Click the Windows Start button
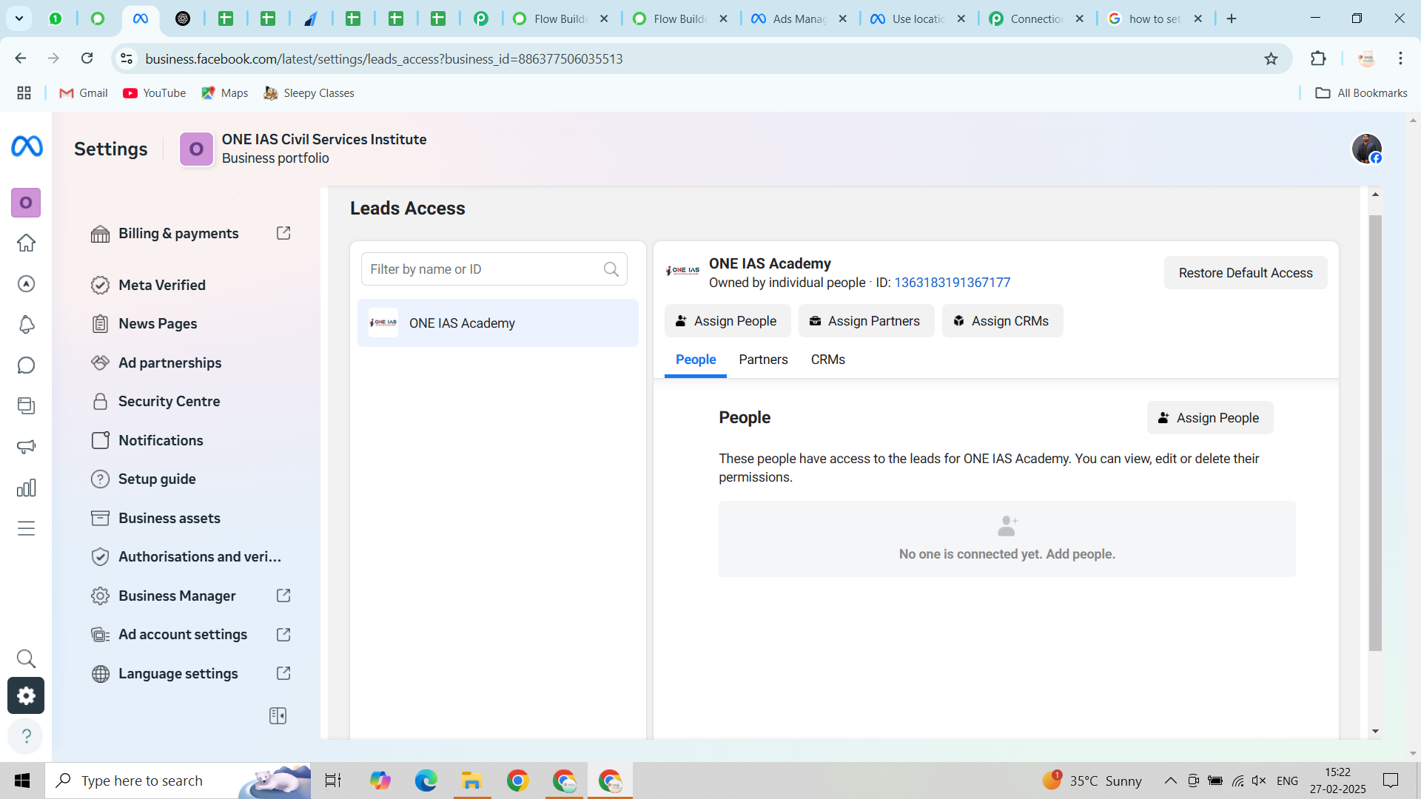1421x799 pixels. (22, 781)
